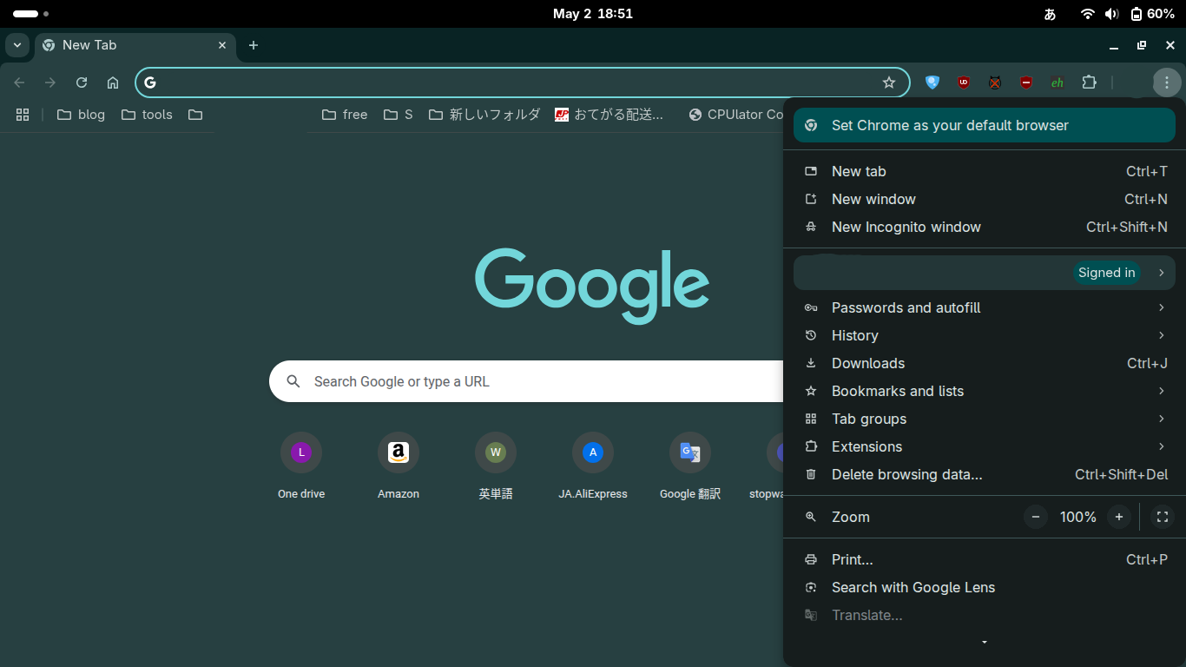Increase zoom with the plus button
The width and height of the screenshot is (1186, 667).
click(x=1119, y=517)
